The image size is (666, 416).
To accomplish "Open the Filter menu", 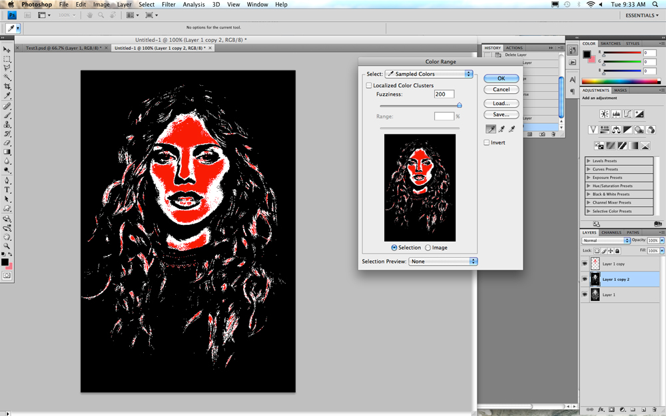I will 168,4.
